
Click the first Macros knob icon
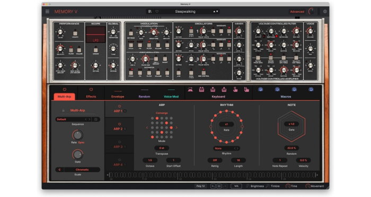coord(261,89)
